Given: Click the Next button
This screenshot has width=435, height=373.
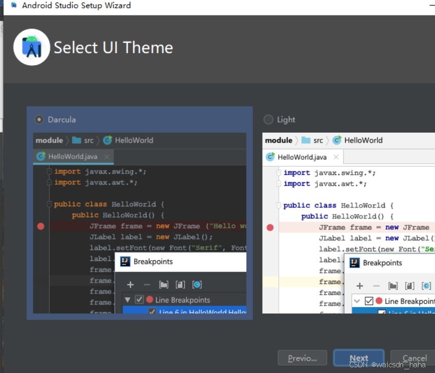Looking at the screenshot, I should pyautogui.click(x=358, y=358).
